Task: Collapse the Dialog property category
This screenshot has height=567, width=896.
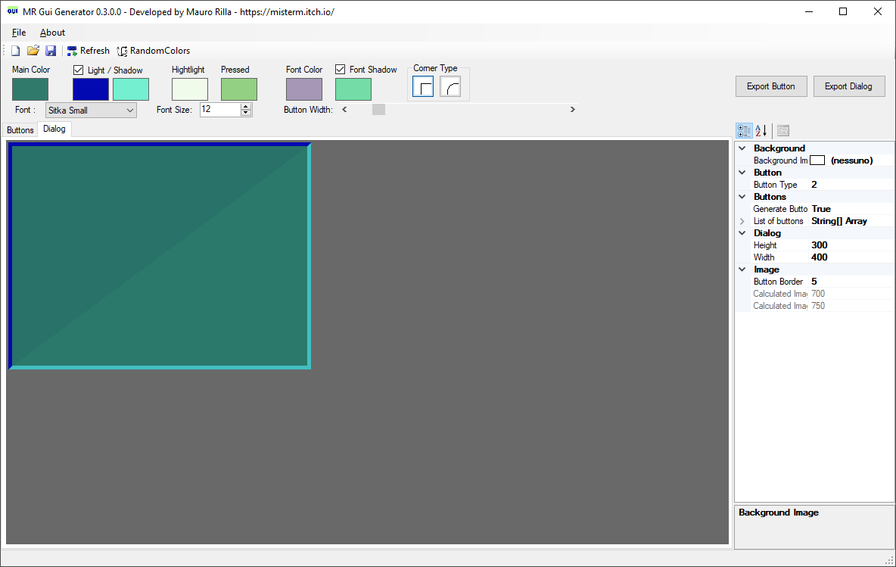Action: (x=742, y=232)
